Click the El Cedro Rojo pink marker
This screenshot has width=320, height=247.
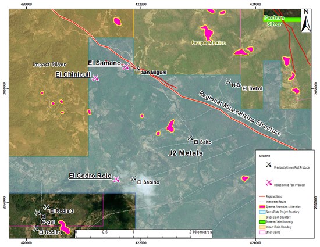[x=116, y=180]
